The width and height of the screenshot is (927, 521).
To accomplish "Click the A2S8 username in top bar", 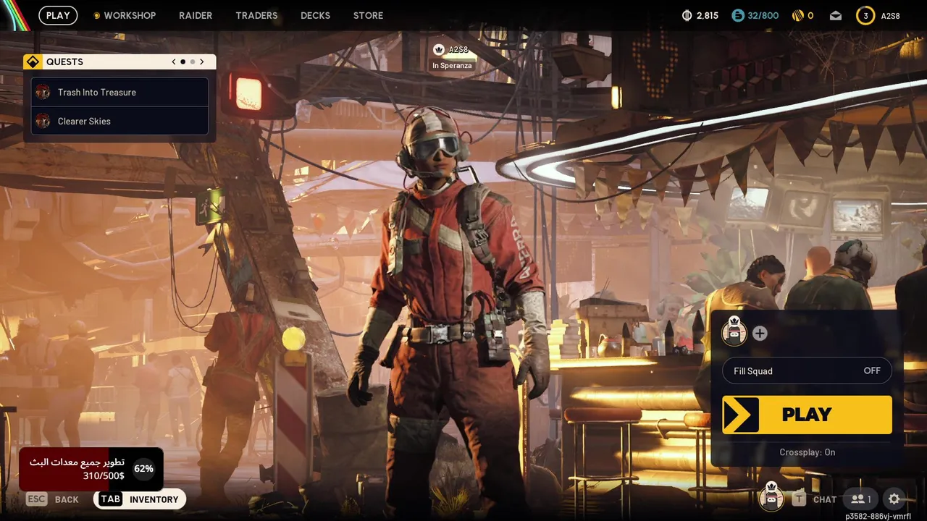I will tap(891, 15).
